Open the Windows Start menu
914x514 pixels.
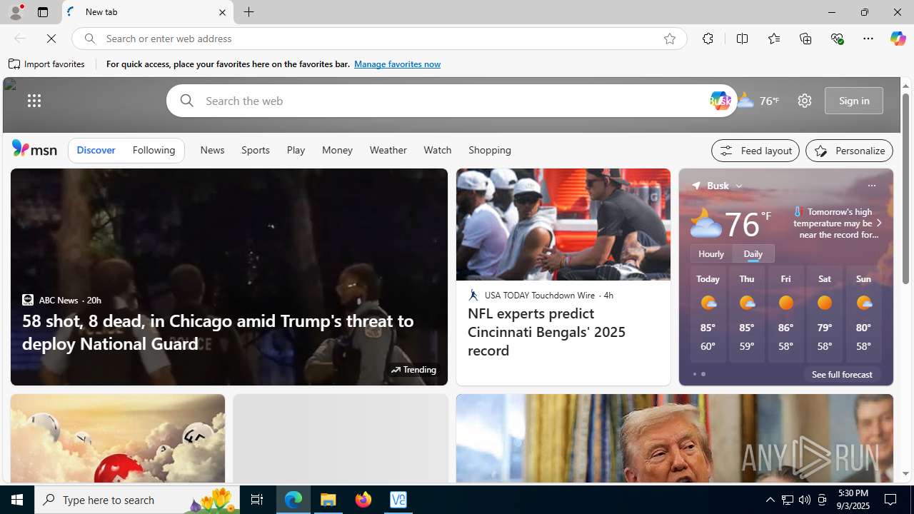coord(17,500)
